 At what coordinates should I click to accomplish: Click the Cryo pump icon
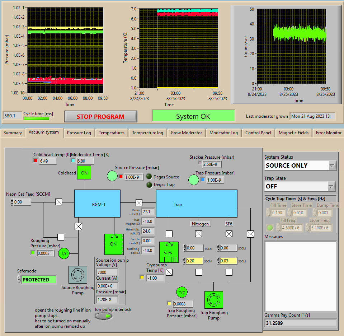(x=168, y=252)
